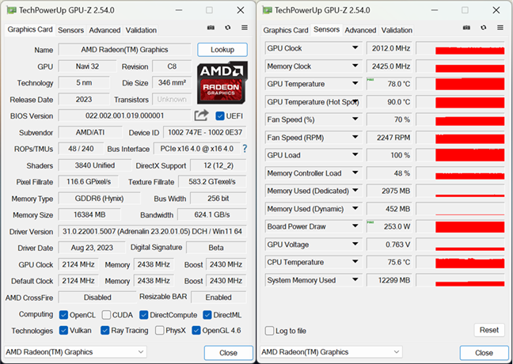Toggle the DirectML checkbox

point(207,315)
